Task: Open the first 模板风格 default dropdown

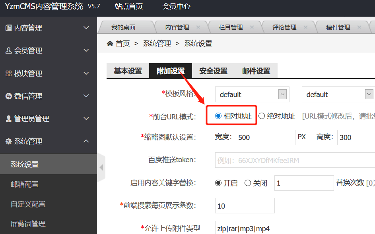Action: pos(252,94)
